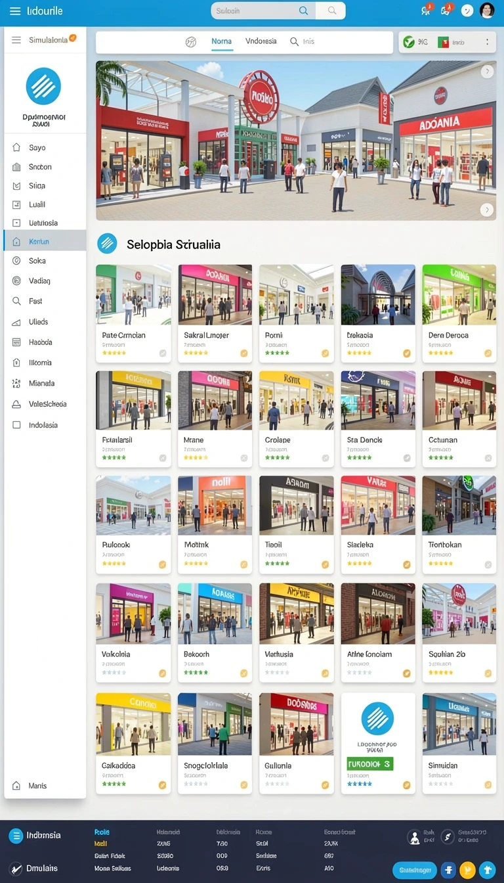
Task: Go to next banner slide arrow
Action: [486, 210]
